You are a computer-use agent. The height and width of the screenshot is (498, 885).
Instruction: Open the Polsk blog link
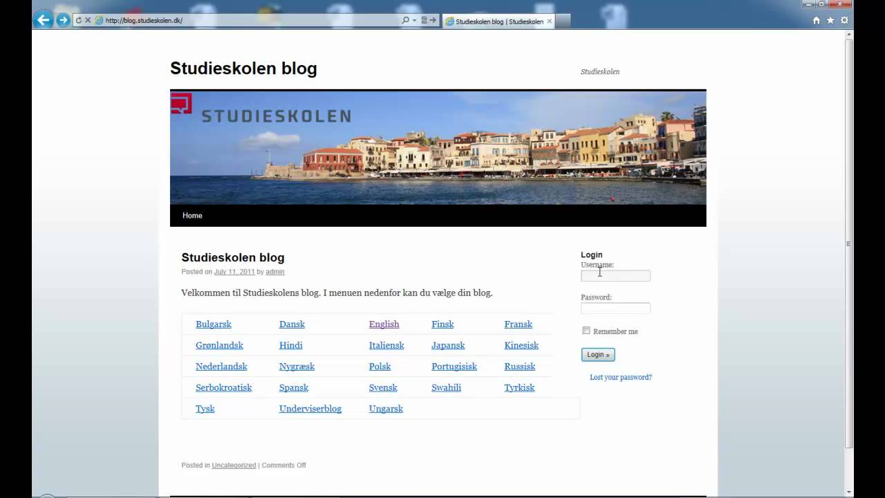coord(380,367)
